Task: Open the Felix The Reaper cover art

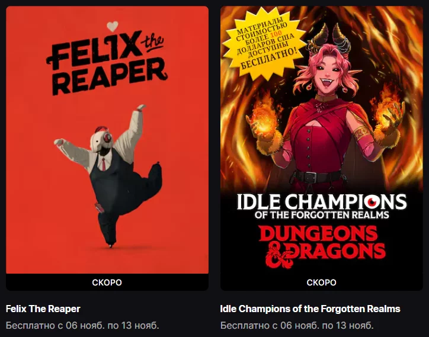Action: (107, 140)
